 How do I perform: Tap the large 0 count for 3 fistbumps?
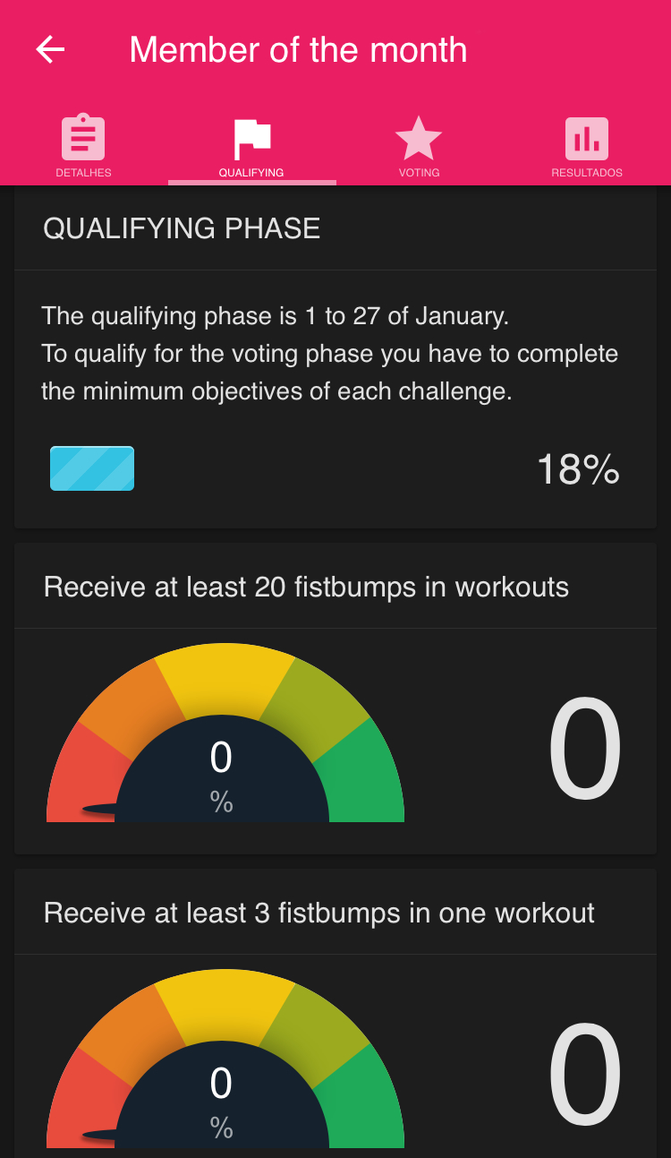[584, 1077]
